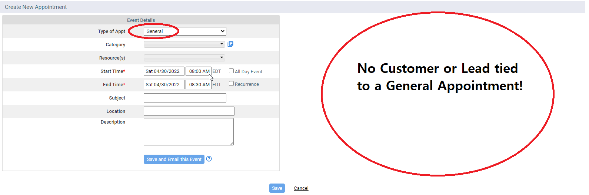Click the Description box resize handle
Image resolution: width=589 pixels, height=195 pixels.
(x=232, y=144)
